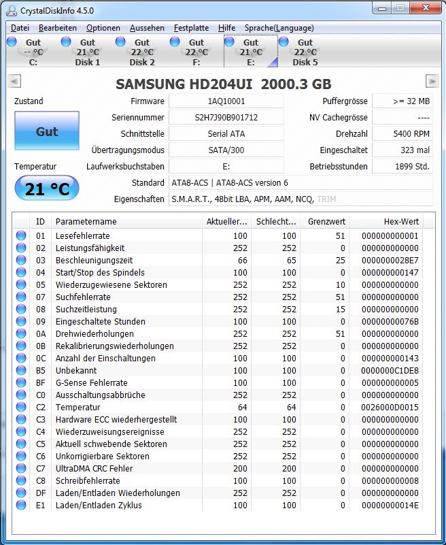Select the C: disk tab

pos(33,52)
